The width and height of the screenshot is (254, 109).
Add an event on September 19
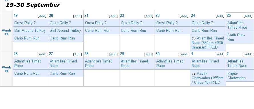[42, 16]
